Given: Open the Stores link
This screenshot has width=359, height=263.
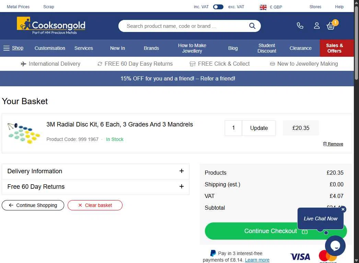Looking at the screenshot, I should click(x=315, y=7).
